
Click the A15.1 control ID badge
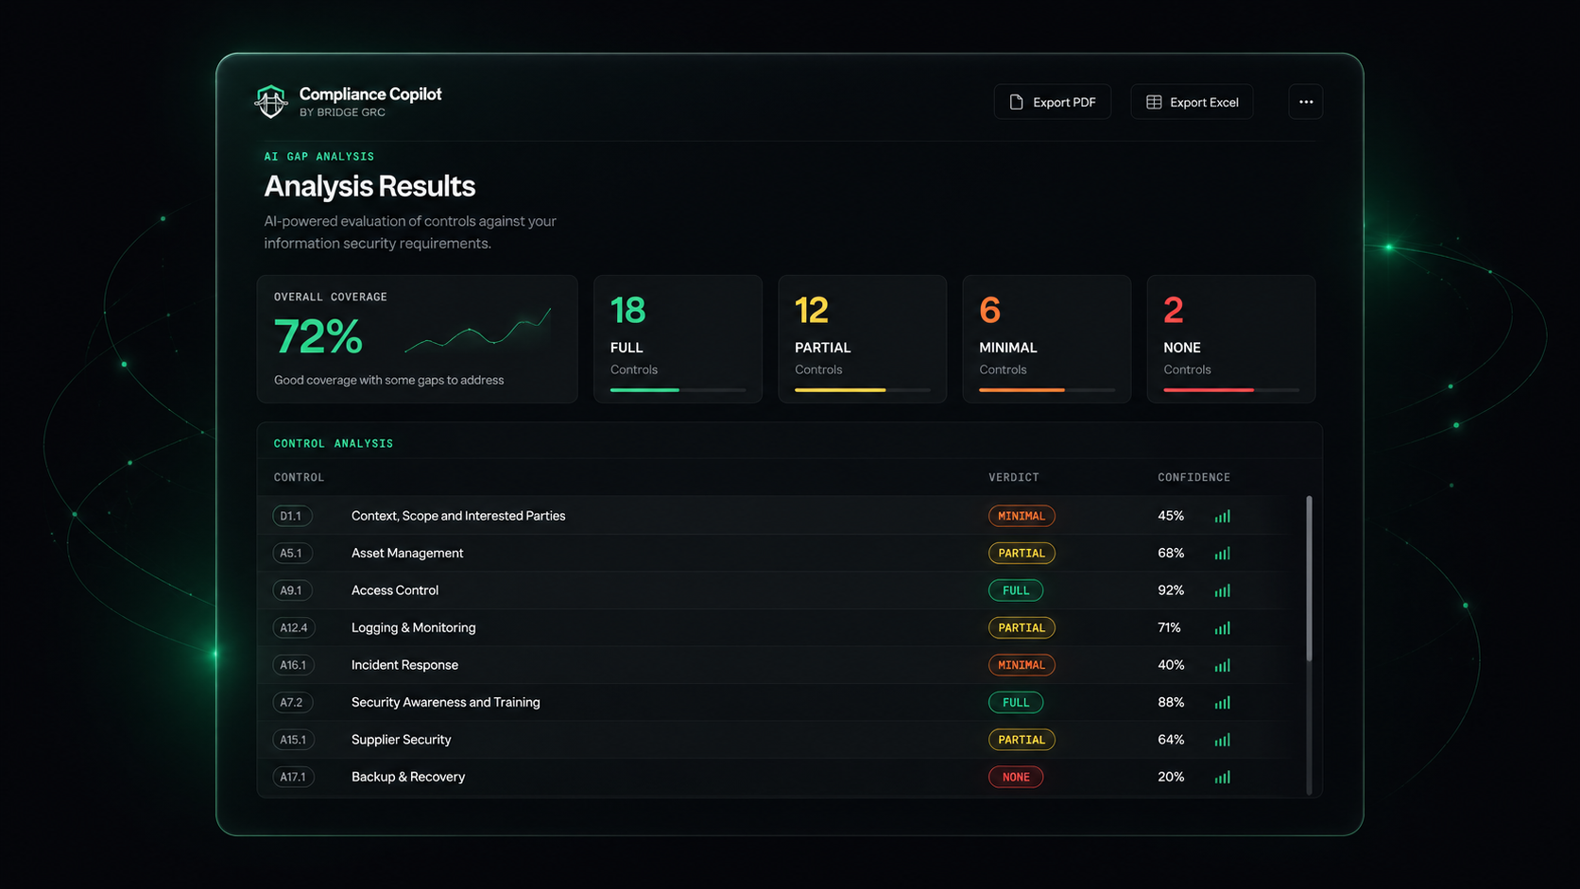click(x=294, y=740)
